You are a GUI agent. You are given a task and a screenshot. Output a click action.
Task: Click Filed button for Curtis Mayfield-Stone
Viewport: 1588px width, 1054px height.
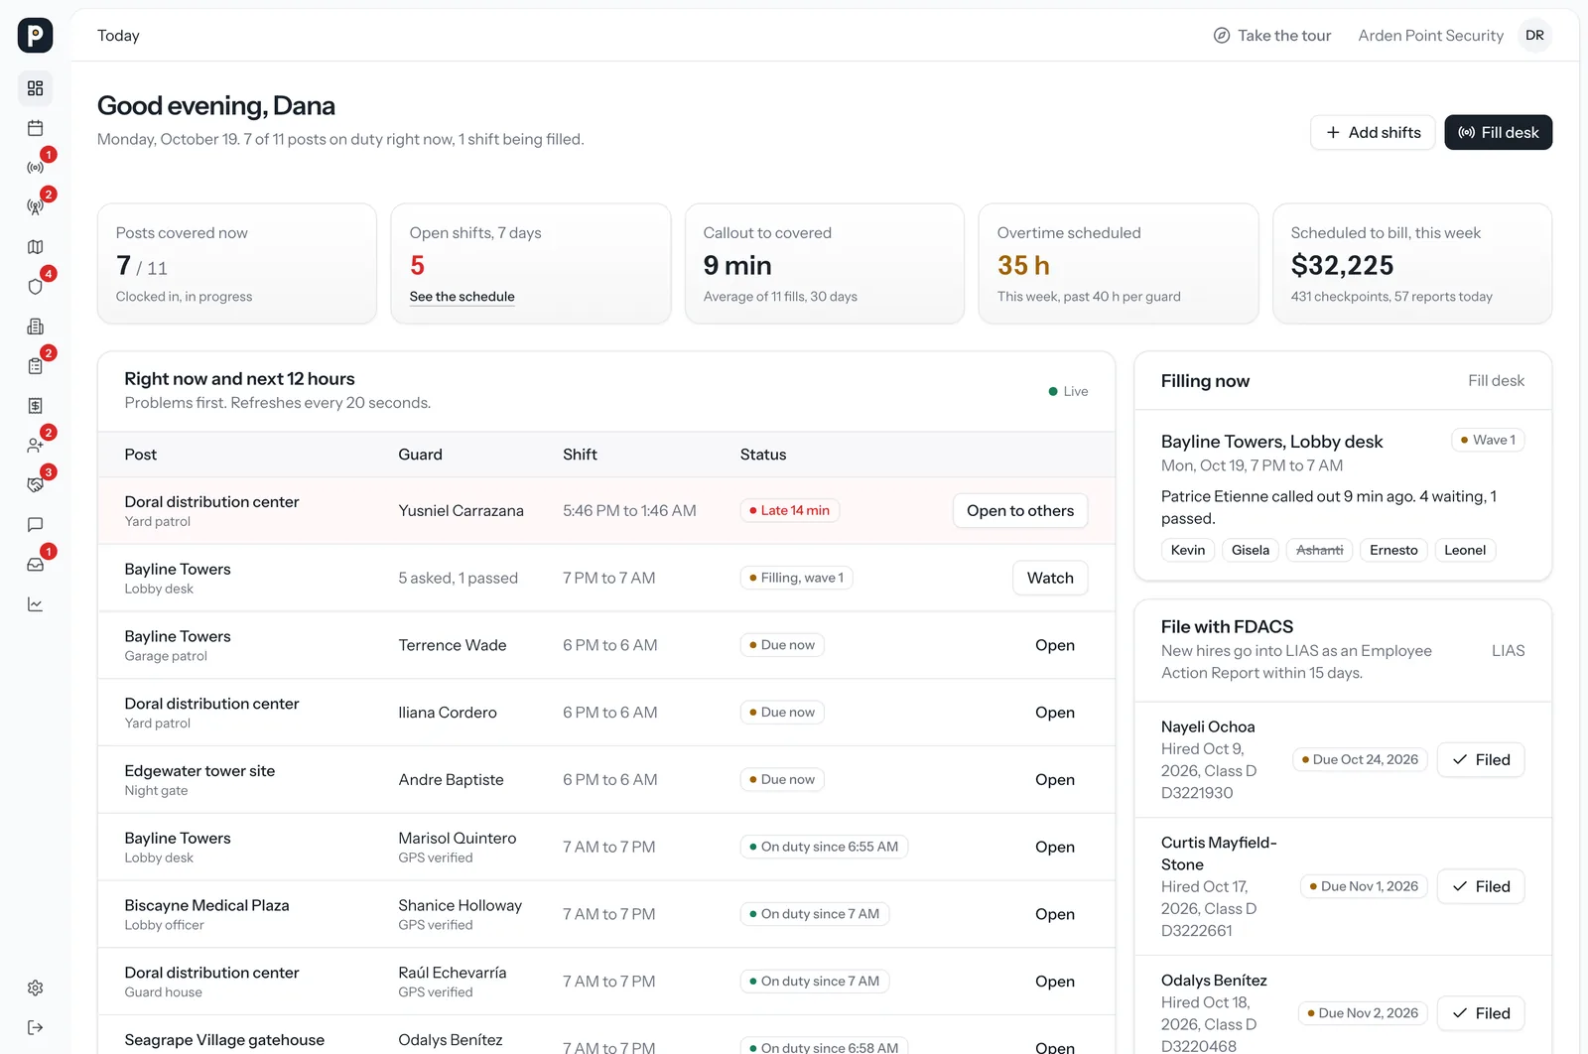click(x=1481, y=887)
